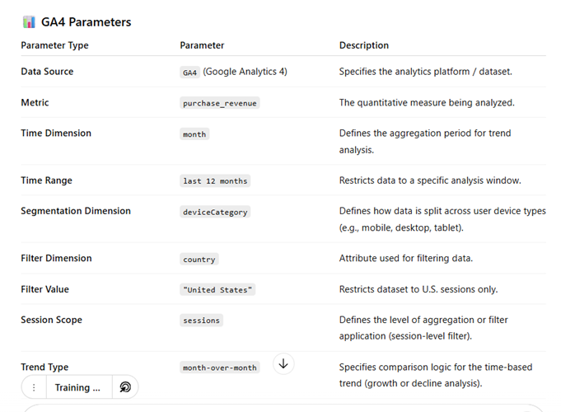Click the country parameter code tag
Viewport: 561px width, 412px height.
tap(199, 259)
